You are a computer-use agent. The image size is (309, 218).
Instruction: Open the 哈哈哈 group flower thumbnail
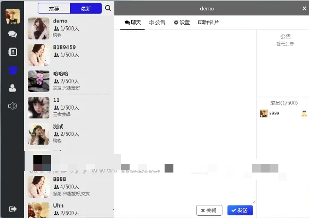[x=39, y=81]
